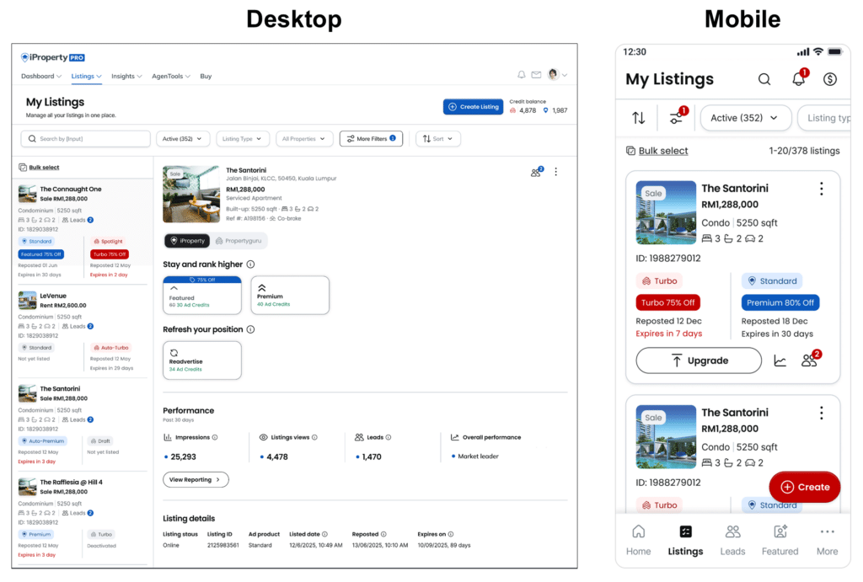The image size is (863, 582).
Task: Tap the mobile sort arrows icon
Action: (638, 118)
